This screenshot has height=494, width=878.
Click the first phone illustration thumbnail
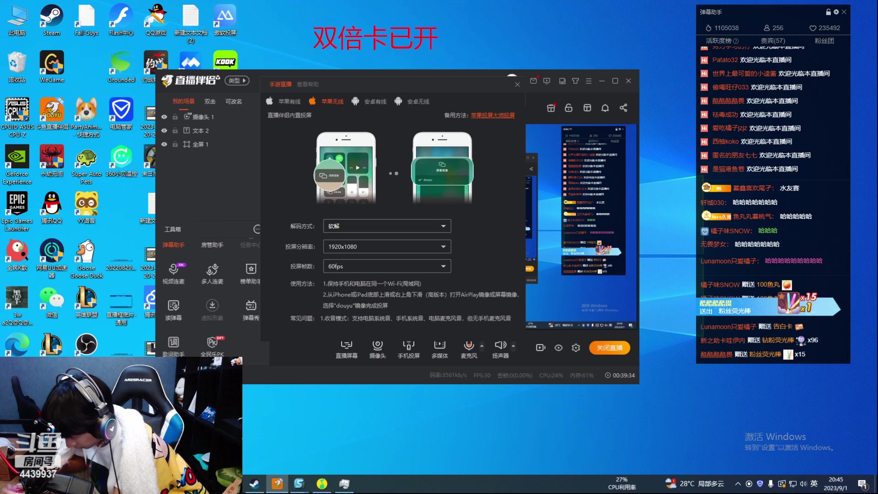346,168
